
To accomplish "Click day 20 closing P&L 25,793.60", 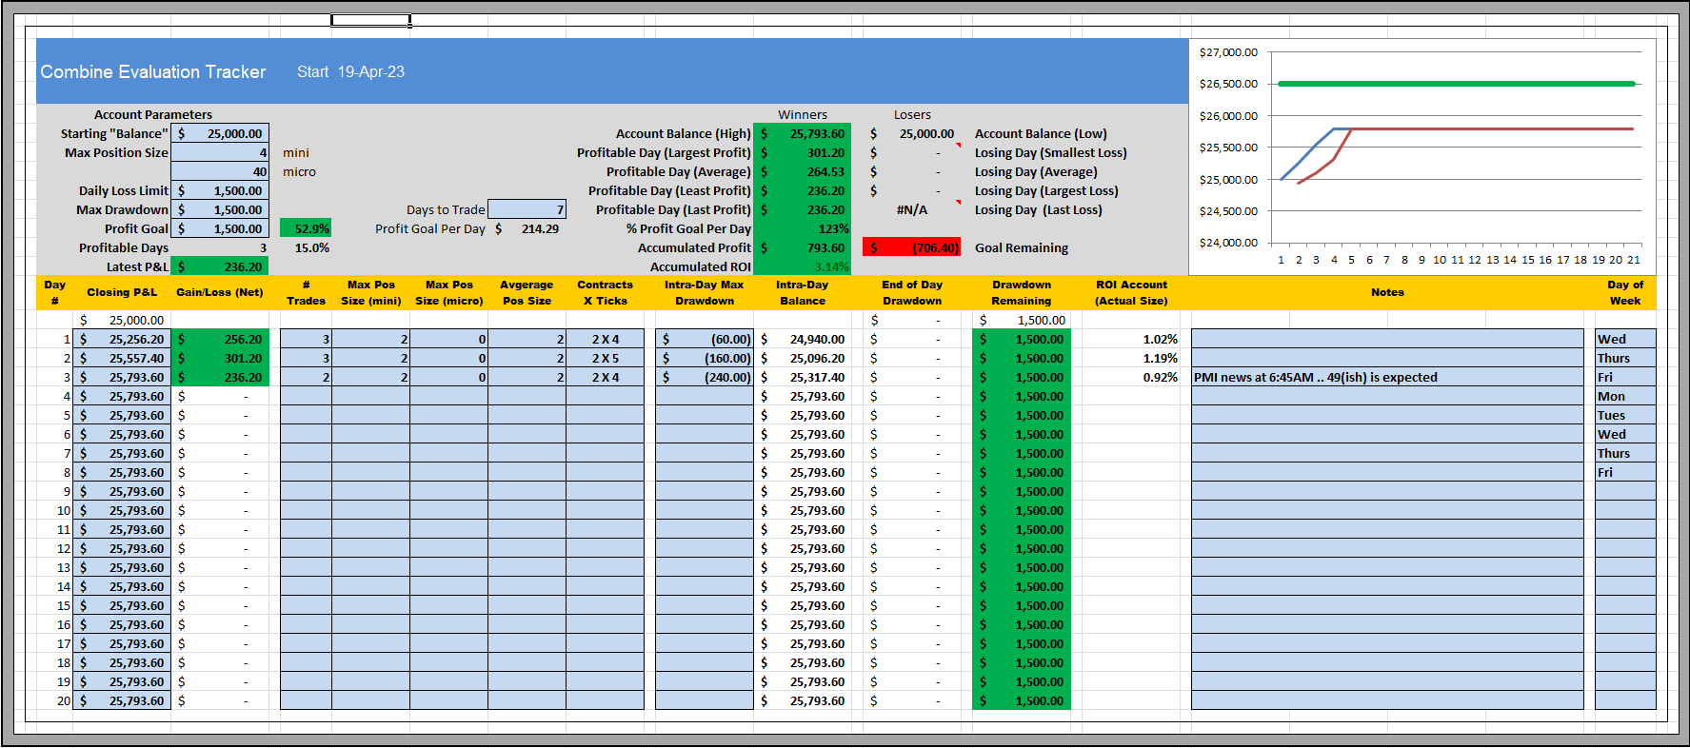I will coord(122,700).
